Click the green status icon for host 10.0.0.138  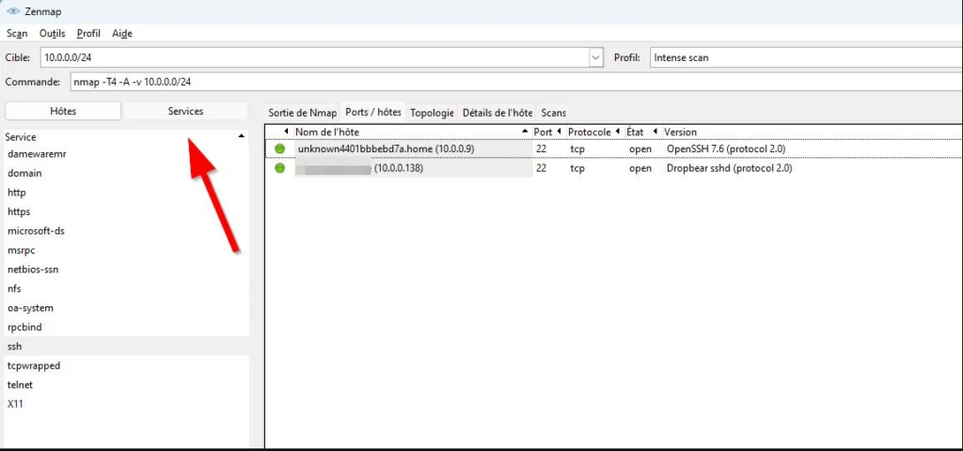tap(280, 167)
